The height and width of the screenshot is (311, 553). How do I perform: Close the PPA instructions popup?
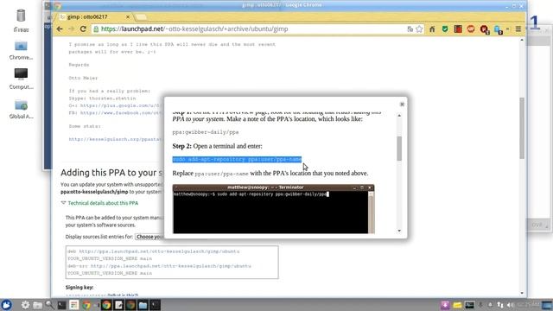click(x=402, y=104)
